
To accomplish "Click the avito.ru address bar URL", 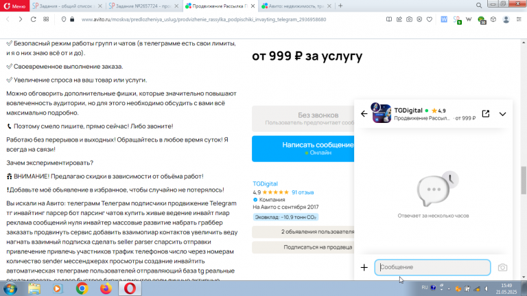I will (204, 19).
